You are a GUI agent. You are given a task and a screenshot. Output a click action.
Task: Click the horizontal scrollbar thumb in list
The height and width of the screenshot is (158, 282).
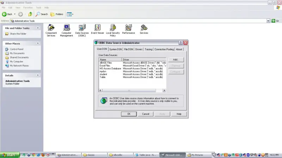click(129, 91)
